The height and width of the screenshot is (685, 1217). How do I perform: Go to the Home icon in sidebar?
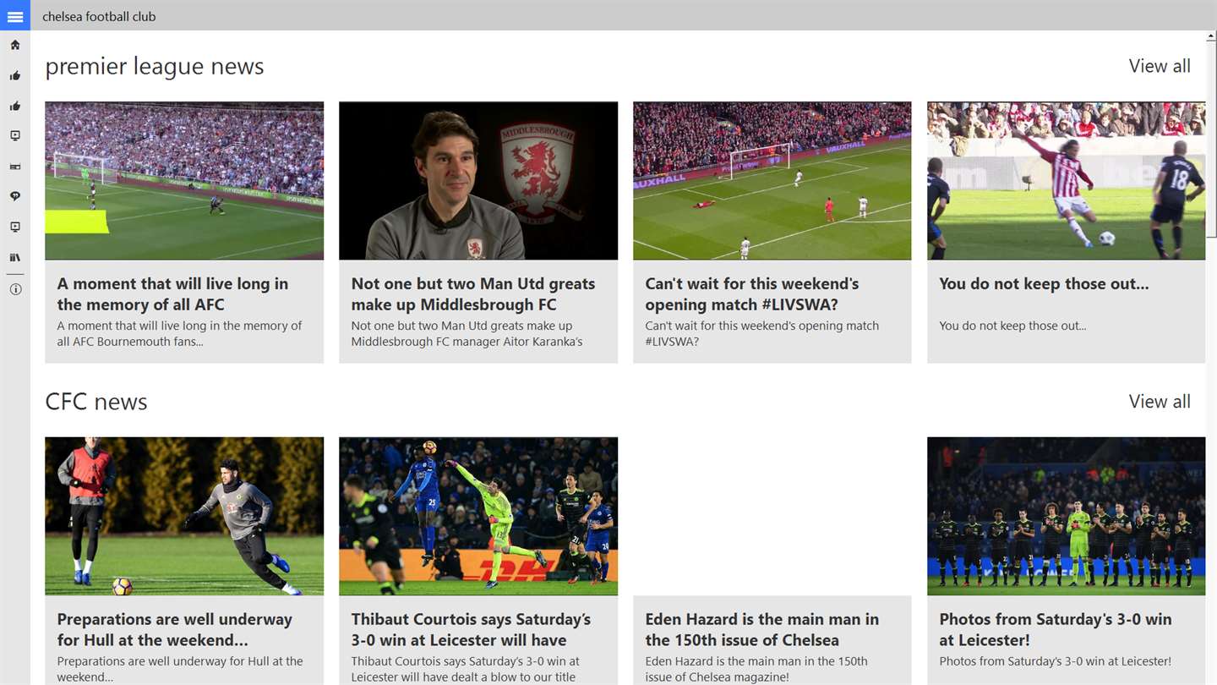(15, 45)
